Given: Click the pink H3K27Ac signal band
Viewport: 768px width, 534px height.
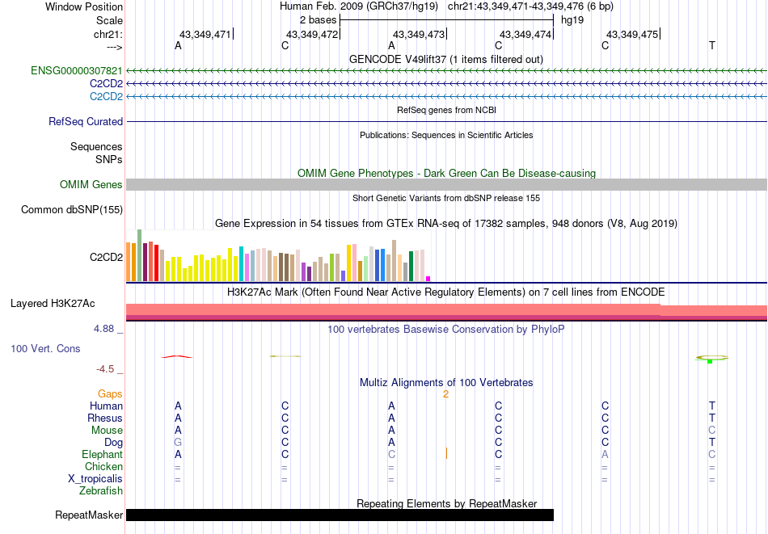Looking at the screenshot, I should pyautogui.click(x=446, y=312).
